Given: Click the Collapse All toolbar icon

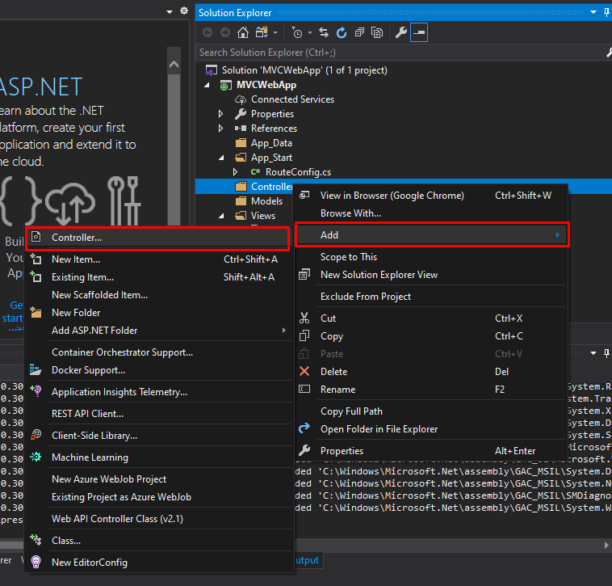Looking at the screenshot, I should 359,32.
